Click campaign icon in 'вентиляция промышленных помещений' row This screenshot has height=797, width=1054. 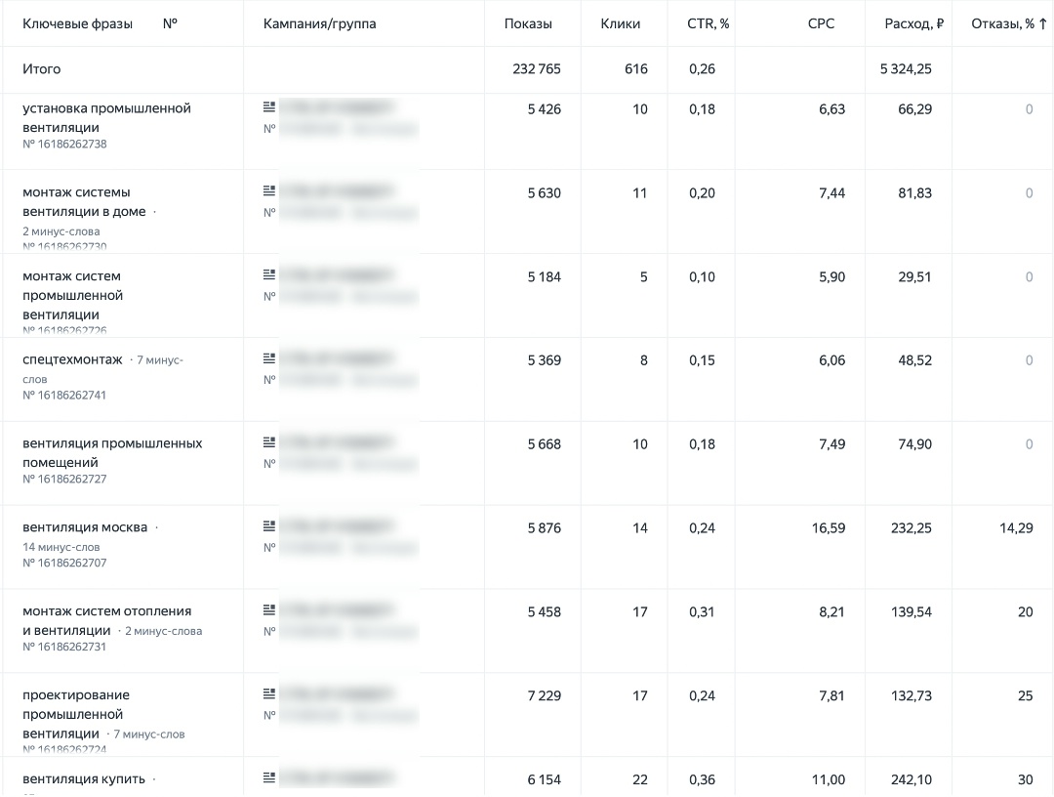tap(269, 441)
